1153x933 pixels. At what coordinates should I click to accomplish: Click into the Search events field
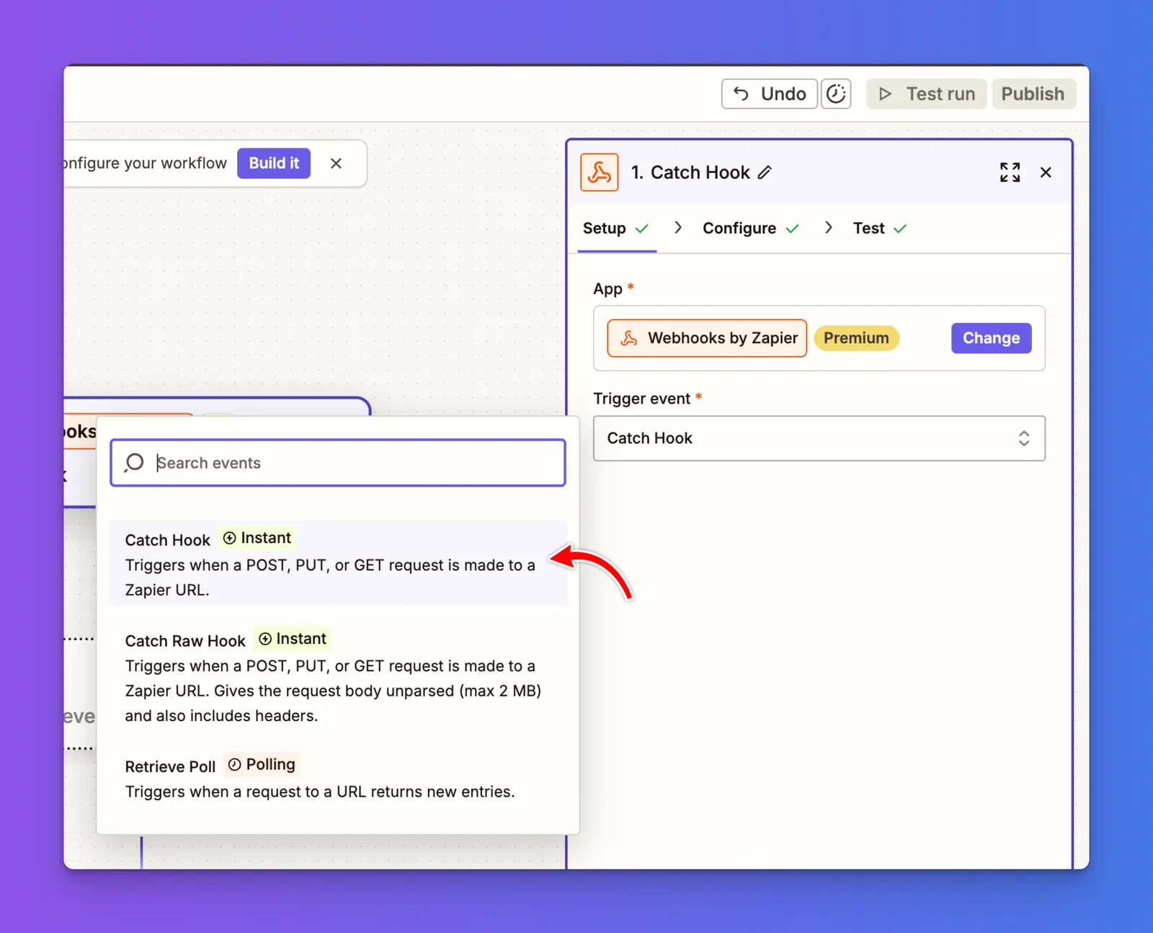(338, 463)
